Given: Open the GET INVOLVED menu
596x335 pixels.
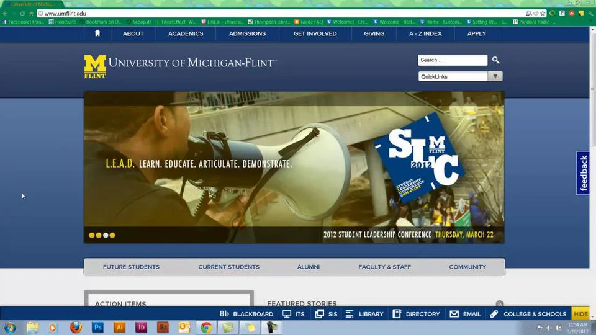Looking at the screenshot, I should [315, 33].
